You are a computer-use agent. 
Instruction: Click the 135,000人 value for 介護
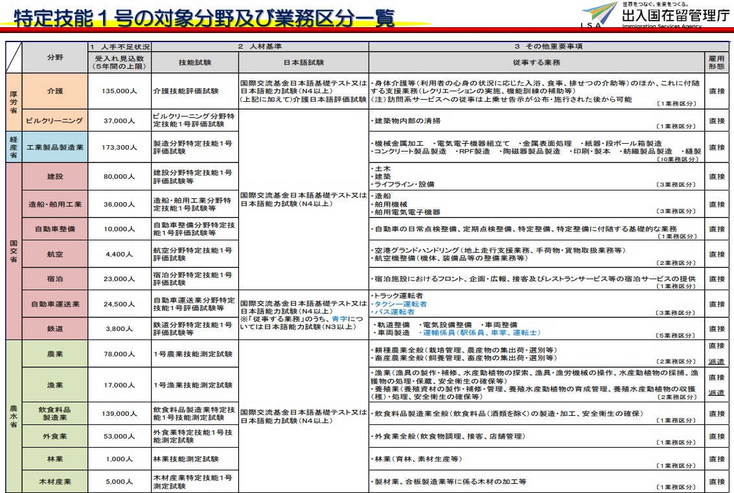[x=119, y=91]
